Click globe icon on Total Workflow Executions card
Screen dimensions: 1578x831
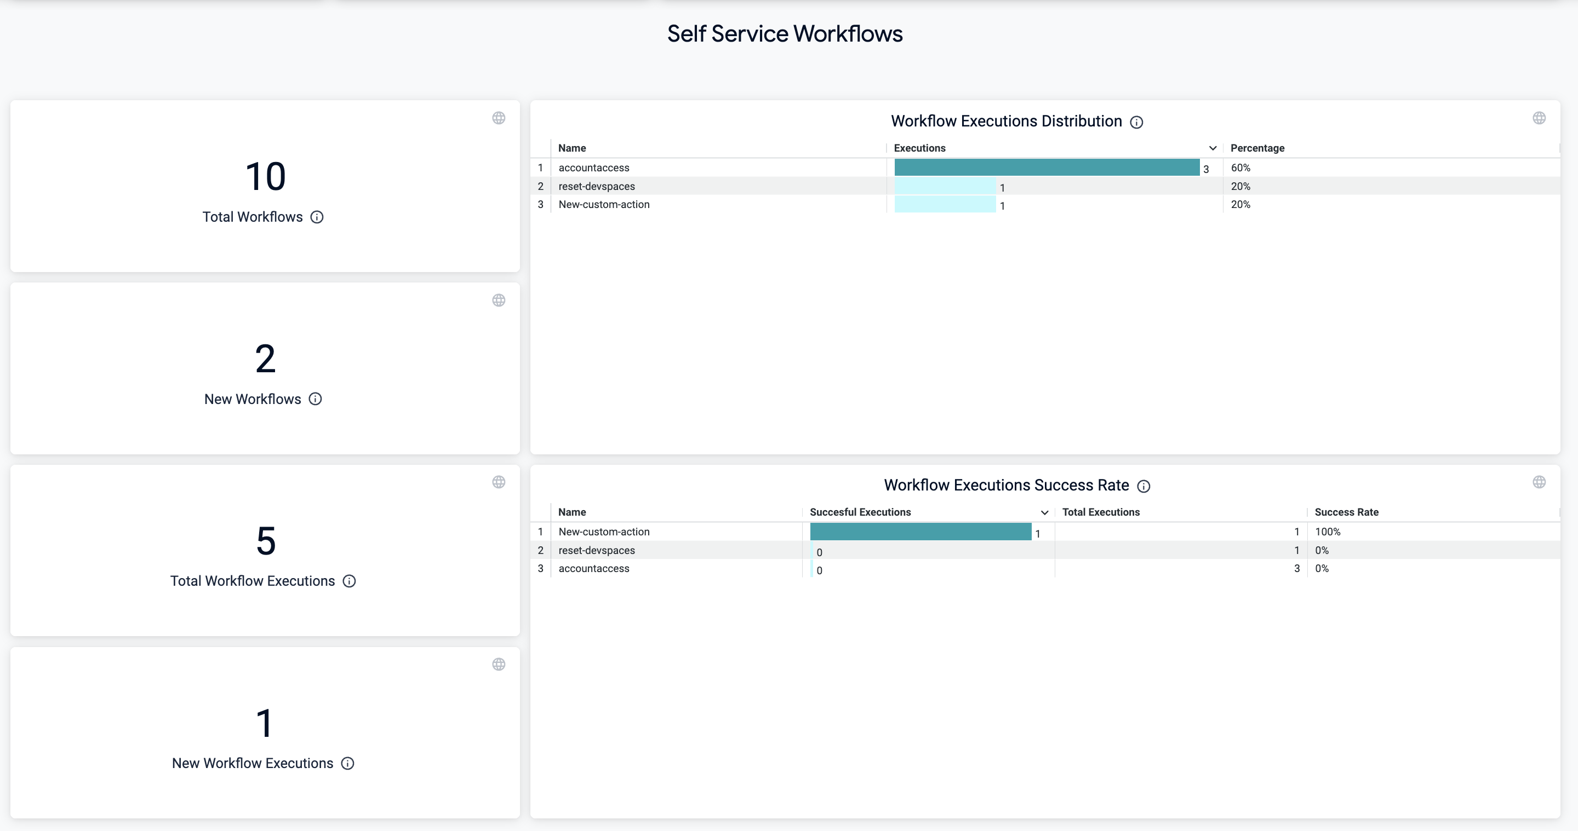(x=499, y=482)
